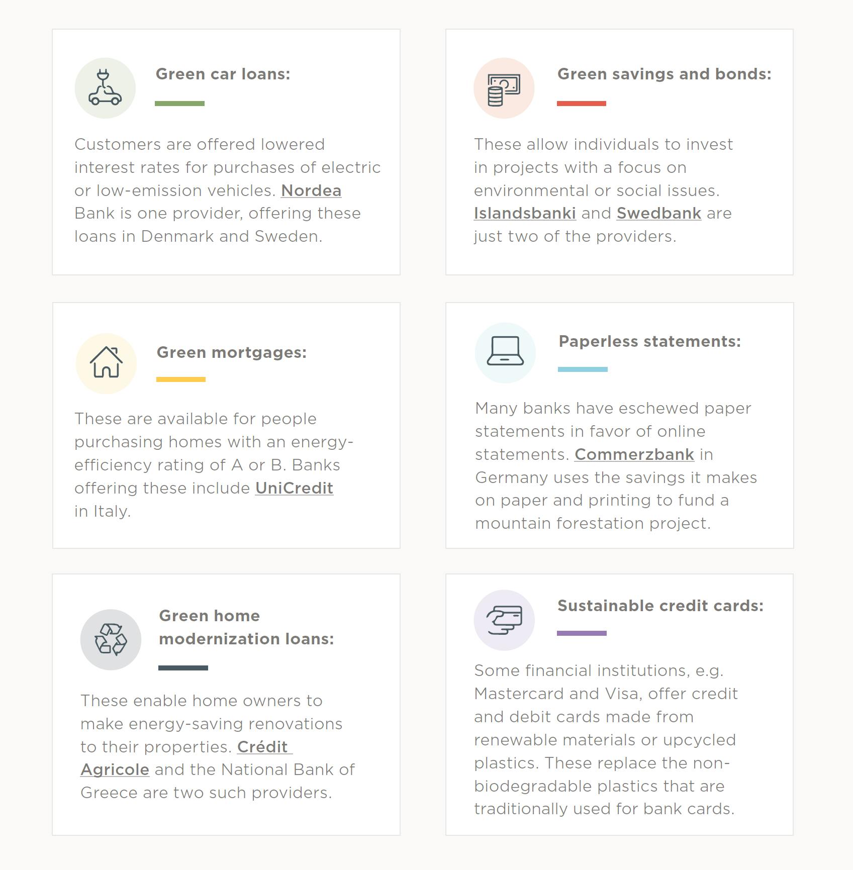Click the money and coins savings icon
This screenshot has width=853, height=870.
(x=504, y=88)
